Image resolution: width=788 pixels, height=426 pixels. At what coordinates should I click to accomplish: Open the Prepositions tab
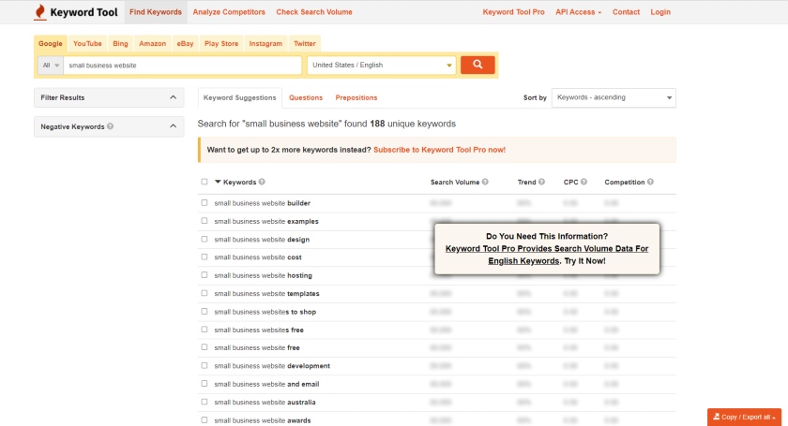[x=356, y=98]
